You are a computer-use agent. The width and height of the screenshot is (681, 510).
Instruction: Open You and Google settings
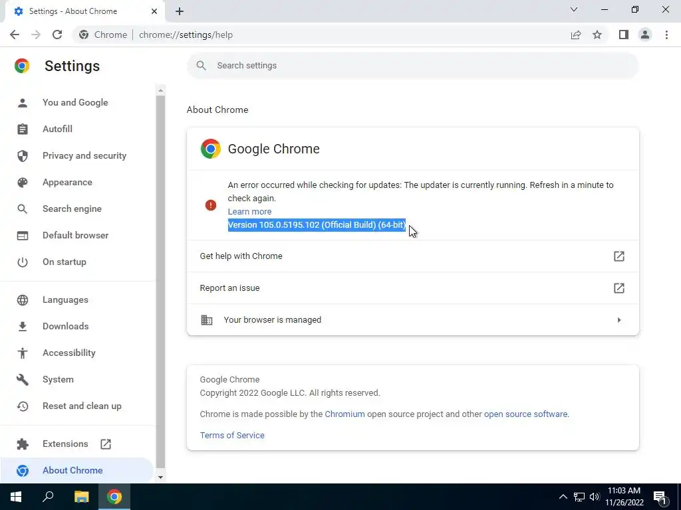[x=75, y=102]
